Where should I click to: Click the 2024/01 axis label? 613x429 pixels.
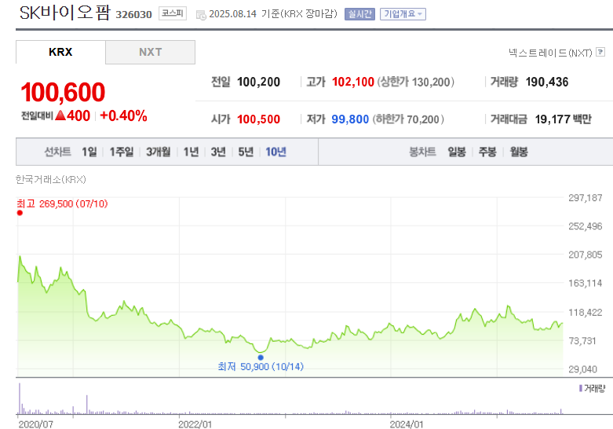point(407,424)
